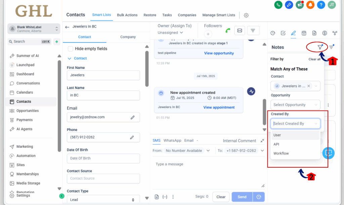Viewport: 344px width, 205px height.
Task: Click the green lightning quick action icon
Action: 56,41
